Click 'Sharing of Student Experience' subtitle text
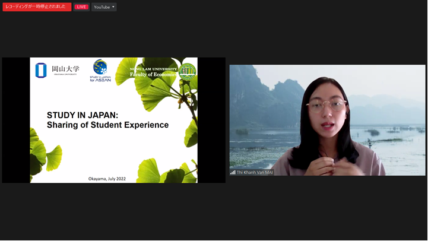The height and width of the screenshot is (241, 428). [107, 125]
